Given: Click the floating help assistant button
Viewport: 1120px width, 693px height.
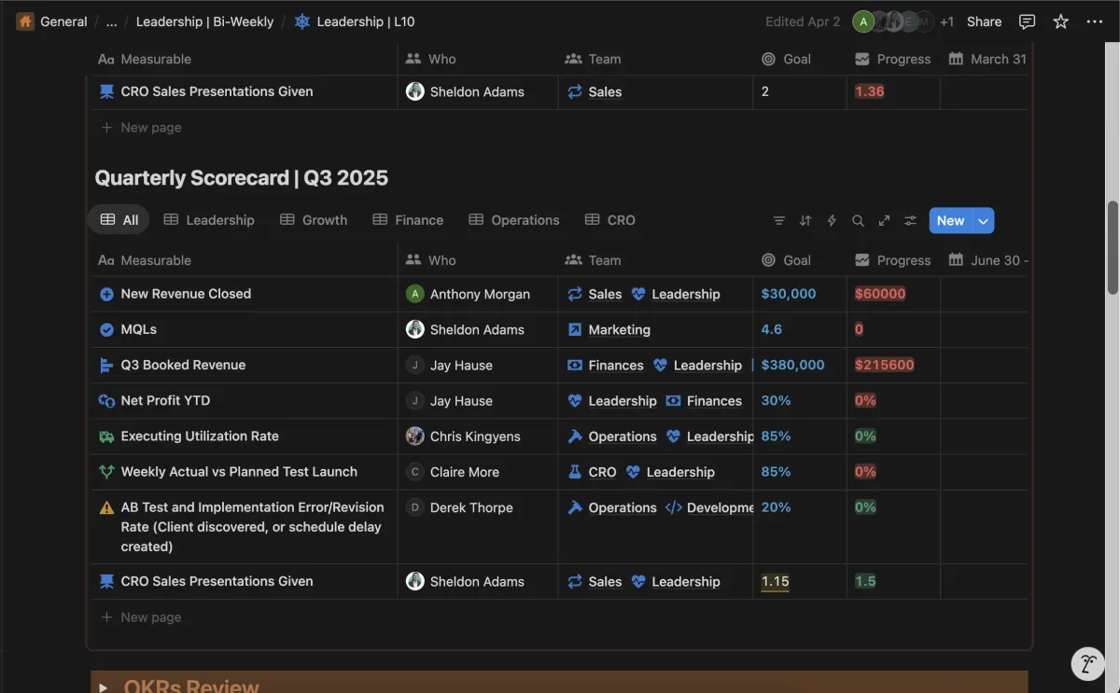Looking at the screenshot, I should click(1087, 663).
